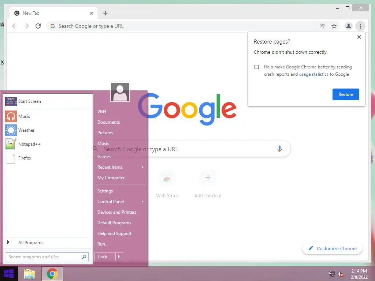Open the usage statistics link
The width and height of the screenshot is (375, 281).
click(313, 74)
